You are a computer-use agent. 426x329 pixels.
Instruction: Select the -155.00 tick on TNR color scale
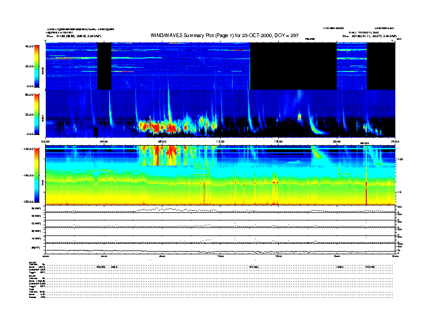(x=28, y=202)
